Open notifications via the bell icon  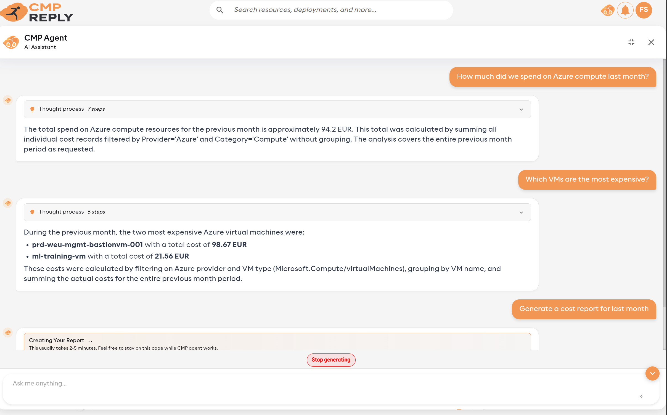click(625, 10)
